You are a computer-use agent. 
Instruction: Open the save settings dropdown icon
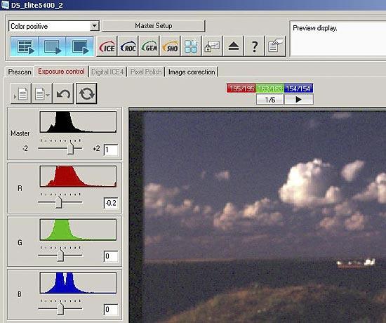tap(42, 93)
